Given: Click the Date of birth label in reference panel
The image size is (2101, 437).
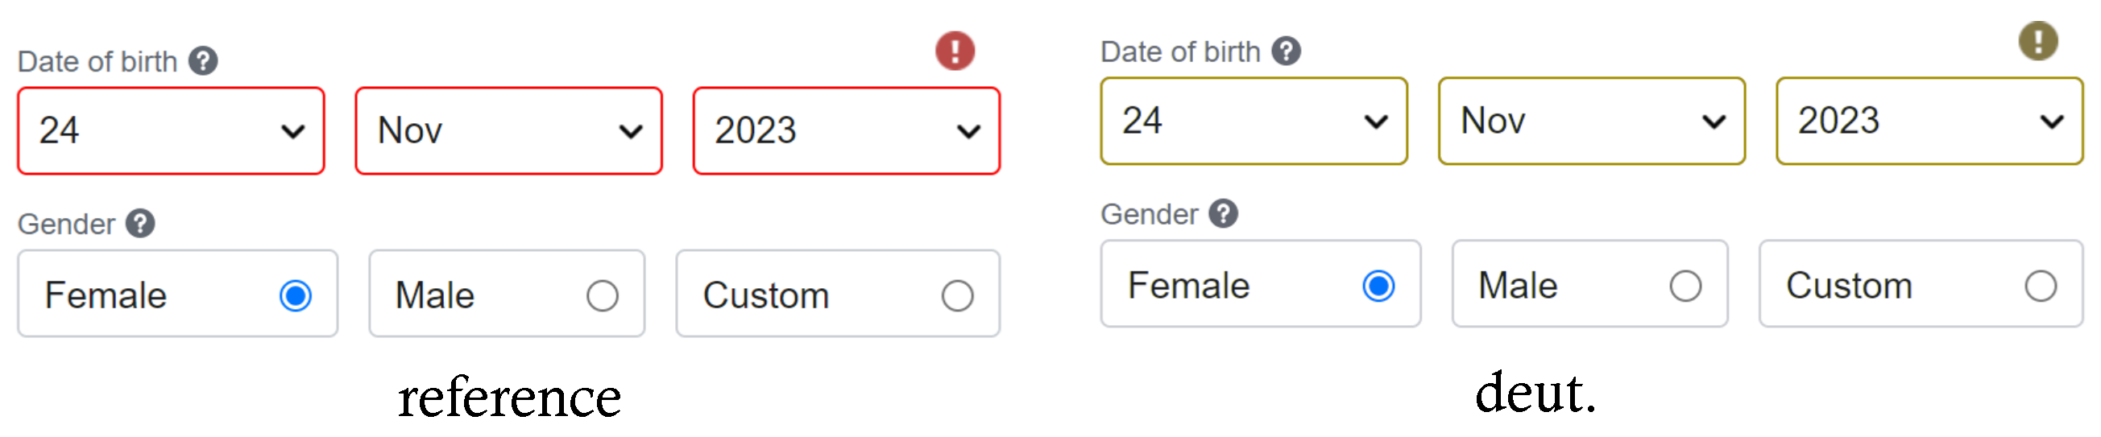Looking at the screenshot, I should [x=97, y=62].
